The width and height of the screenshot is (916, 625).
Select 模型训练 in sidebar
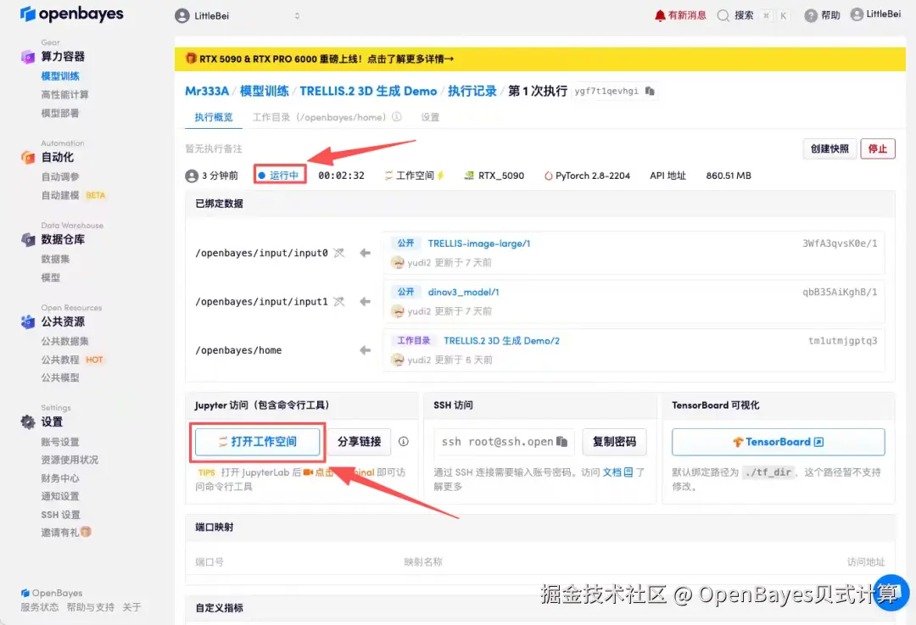(x=60, y=76)
